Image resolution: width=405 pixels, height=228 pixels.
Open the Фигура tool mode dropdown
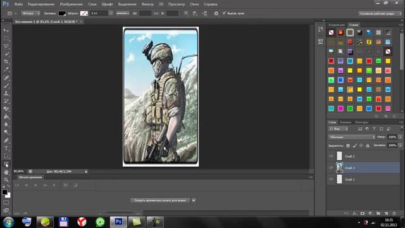(30, 13)
